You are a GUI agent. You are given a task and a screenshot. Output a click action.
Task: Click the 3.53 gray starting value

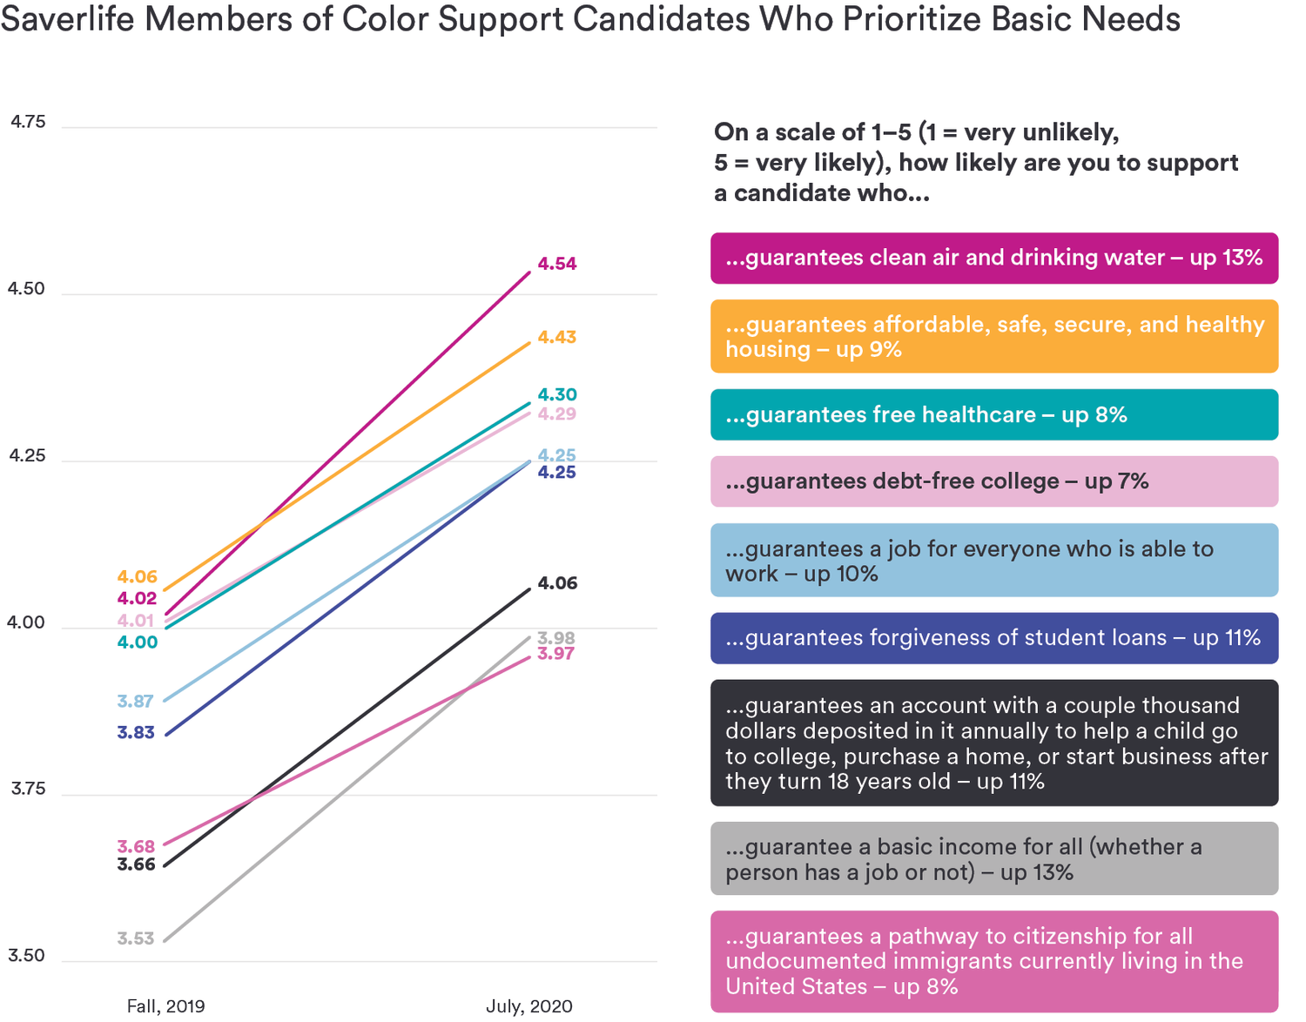tap(136, 938)
